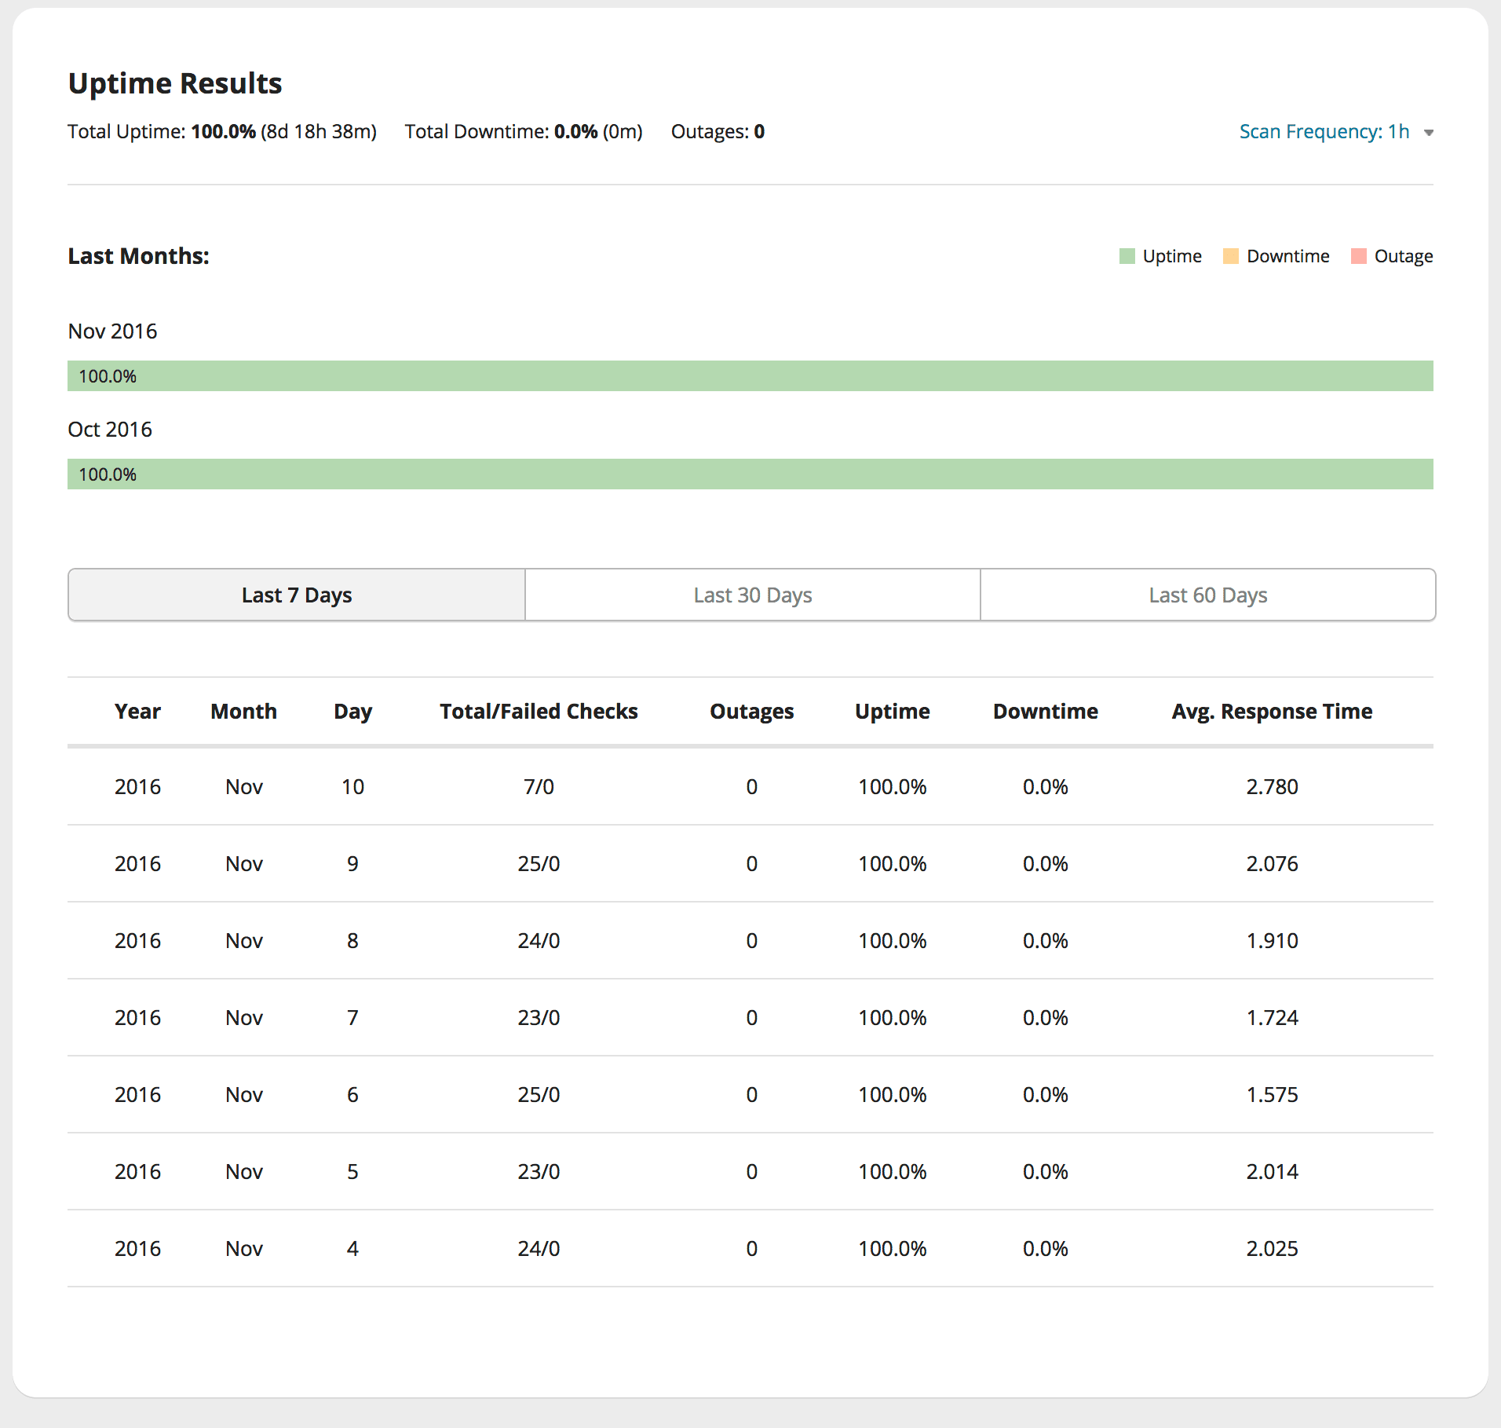Click the Outages: 0 summary
The image size is (1501, 1428).
coord(718,131)
